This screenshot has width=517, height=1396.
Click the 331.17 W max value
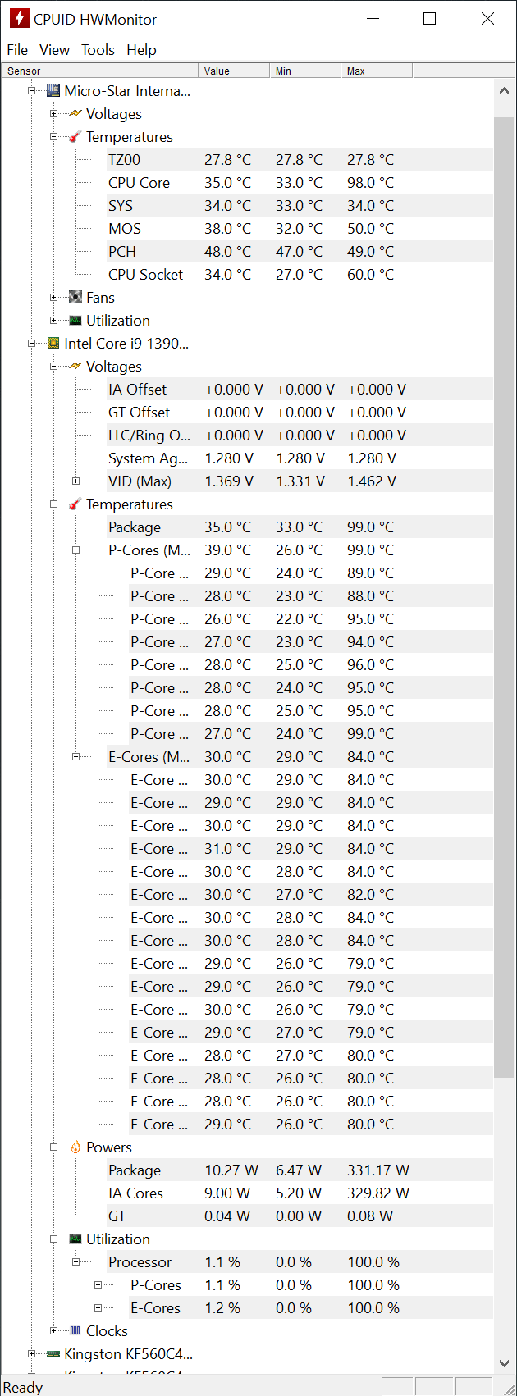coord(378,1170)
